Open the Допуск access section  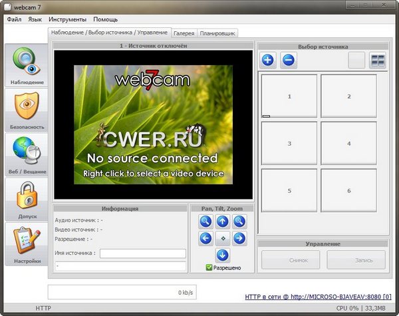(x=27, y=199)
